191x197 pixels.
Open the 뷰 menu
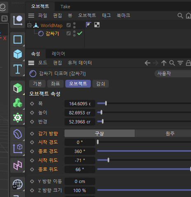[x=70, y=15]
